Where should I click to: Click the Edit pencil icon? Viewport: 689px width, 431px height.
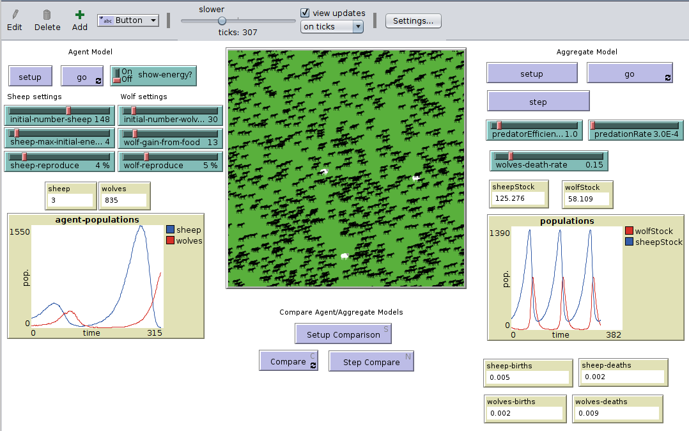14,15
